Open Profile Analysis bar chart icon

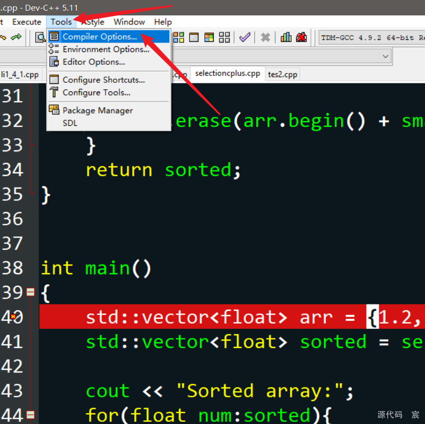[x=285, y=37]
